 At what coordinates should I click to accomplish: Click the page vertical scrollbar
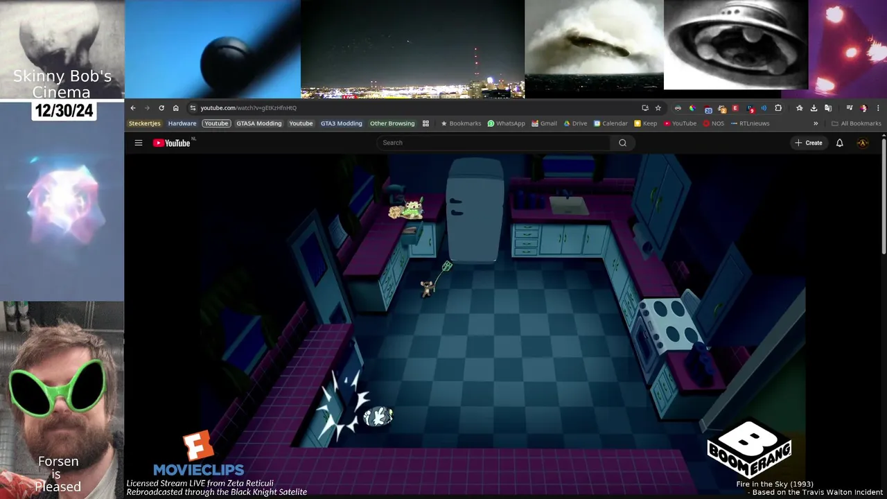(884, 198)
